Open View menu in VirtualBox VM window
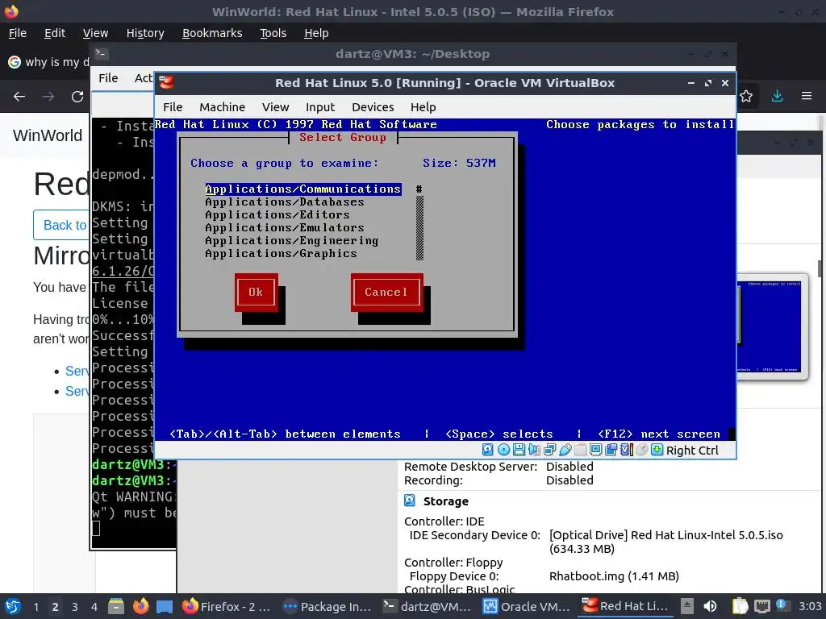The height and width of the screenshot is (619, 826). pos(276,107)
